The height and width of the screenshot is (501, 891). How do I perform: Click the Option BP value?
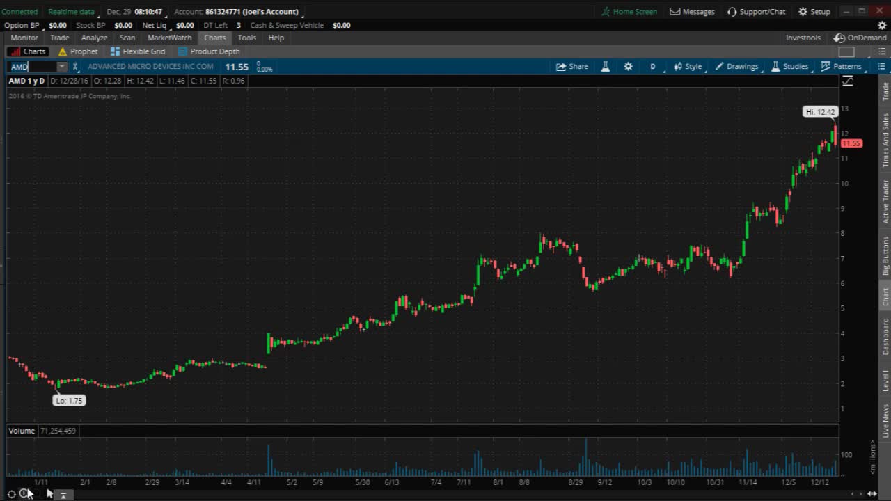click(58, 25)
